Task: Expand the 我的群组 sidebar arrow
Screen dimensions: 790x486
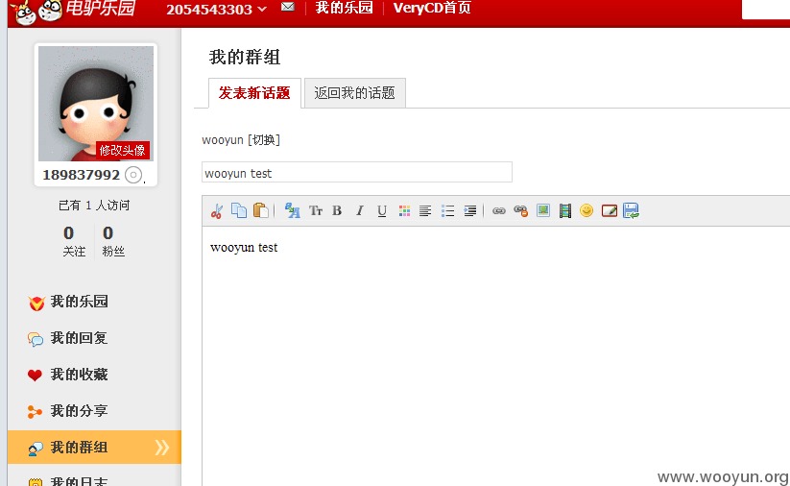Action: (161, 448)
